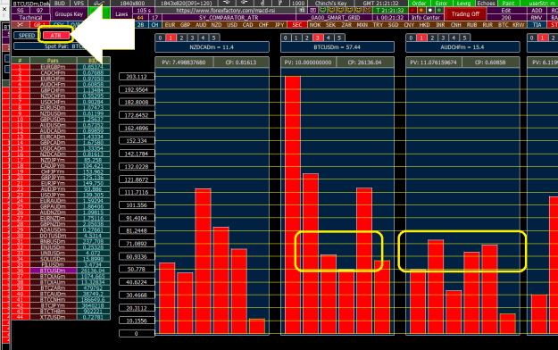Click the RMV button

tap(537, 18)
